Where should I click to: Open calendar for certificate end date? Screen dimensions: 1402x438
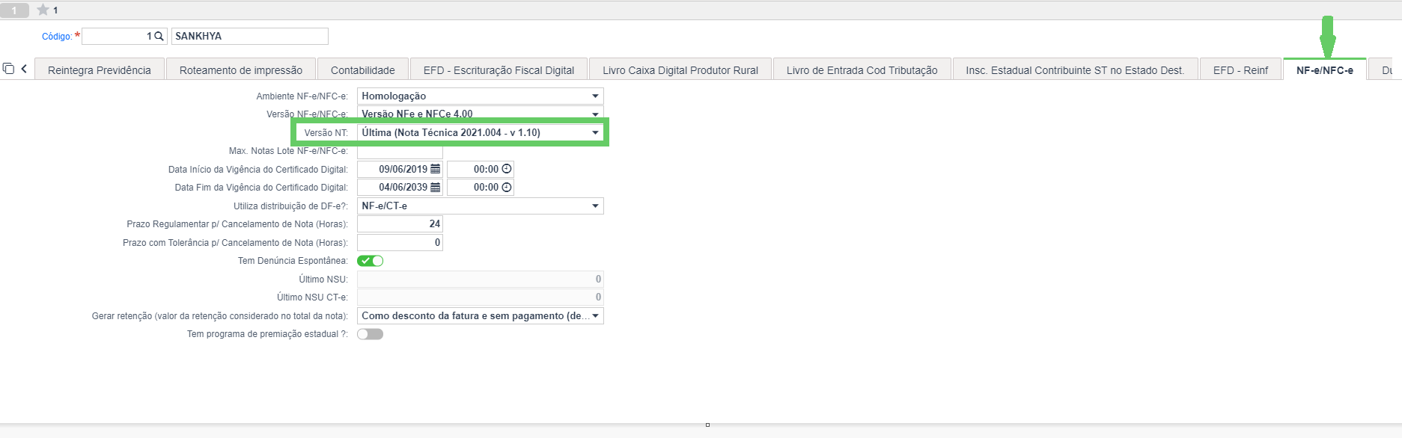[x=436, y=187]
